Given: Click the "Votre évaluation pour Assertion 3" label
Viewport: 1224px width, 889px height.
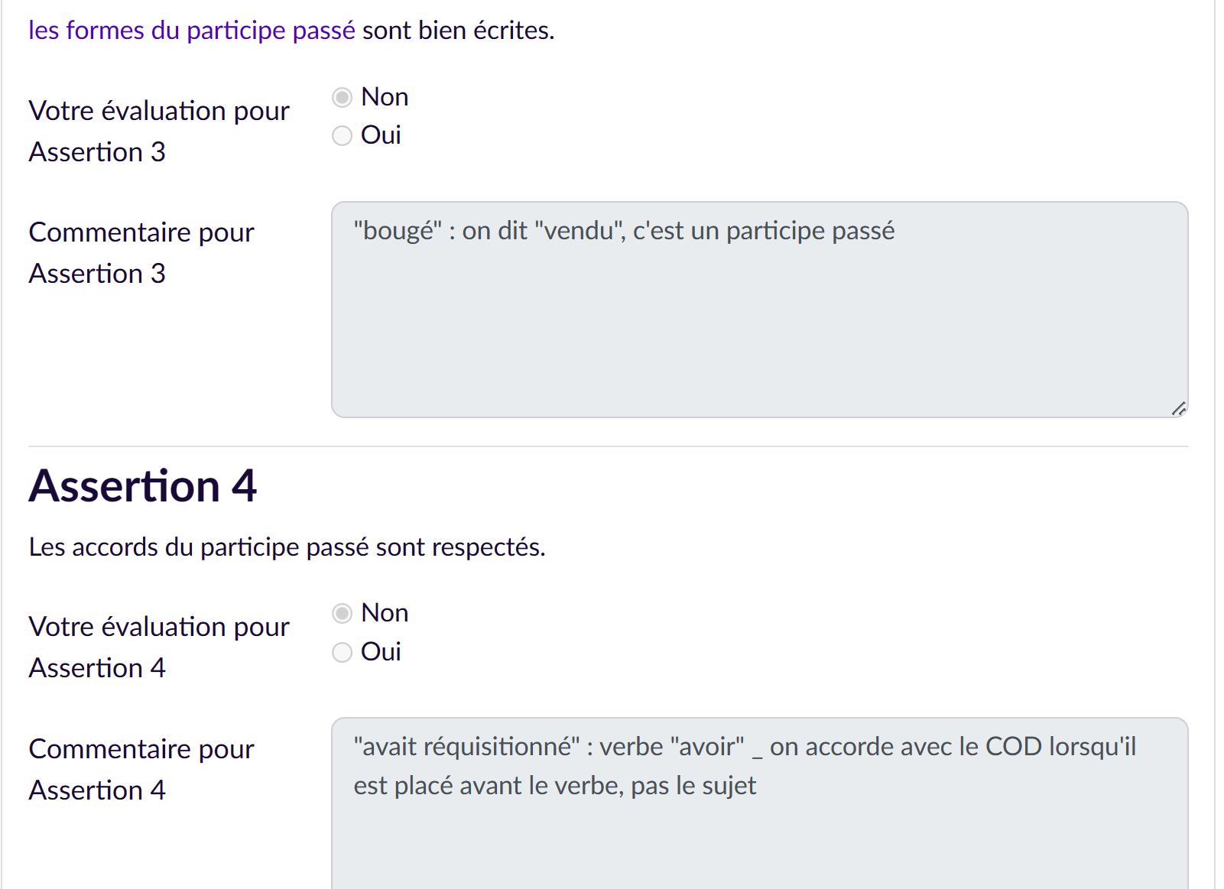Looking at the screenshot, I should click(x=159, y=131).
